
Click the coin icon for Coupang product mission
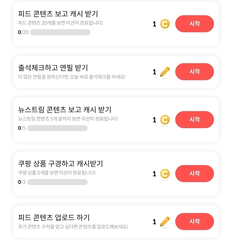[x=165, y=174]
